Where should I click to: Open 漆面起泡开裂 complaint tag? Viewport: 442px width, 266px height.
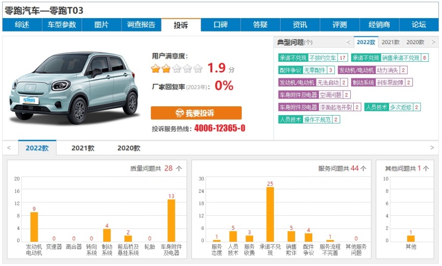coord(320,107)
